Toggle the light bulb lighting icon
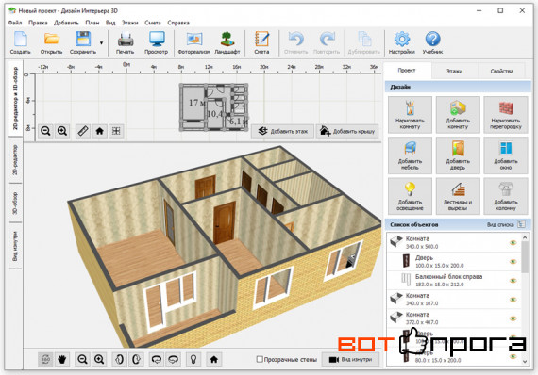 (x=193, y=359)
